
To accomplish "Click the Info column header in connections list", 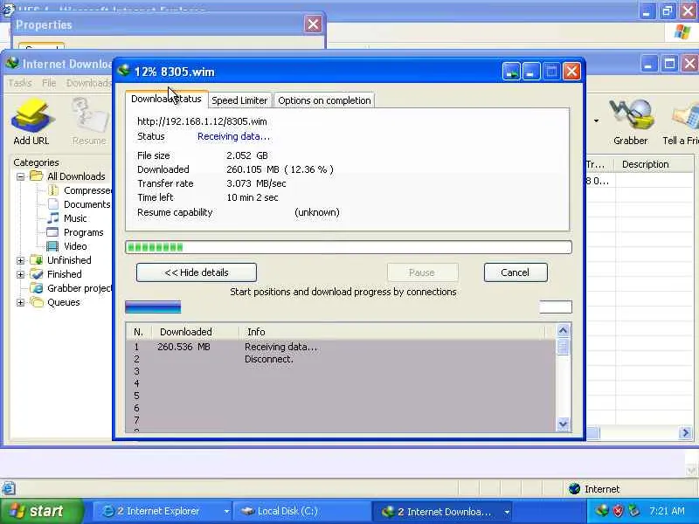I will pos(391,332).
